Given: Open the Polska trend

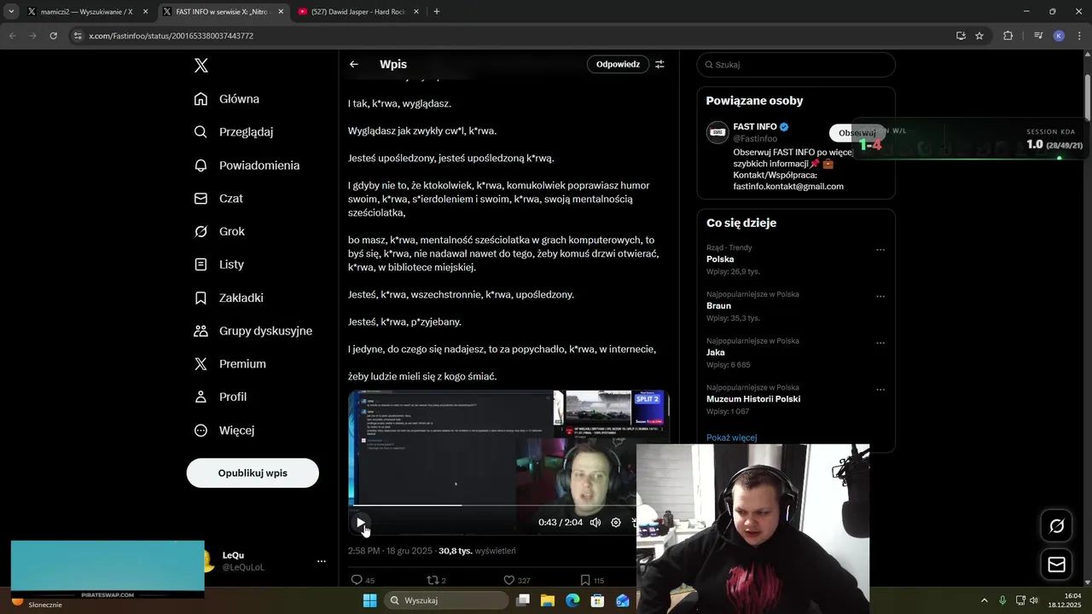Looking at the screenshot, I should (720, 259).
